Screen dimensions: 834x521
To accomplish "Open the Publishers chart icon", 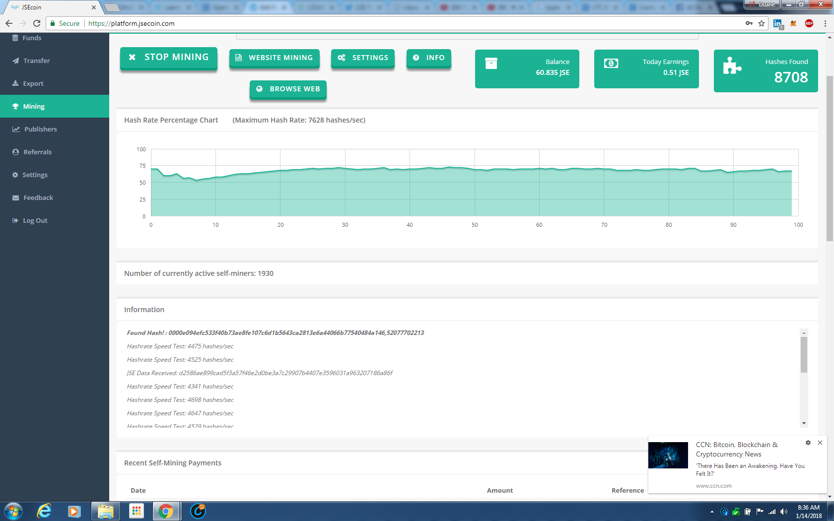I will [x=16, y=129].
